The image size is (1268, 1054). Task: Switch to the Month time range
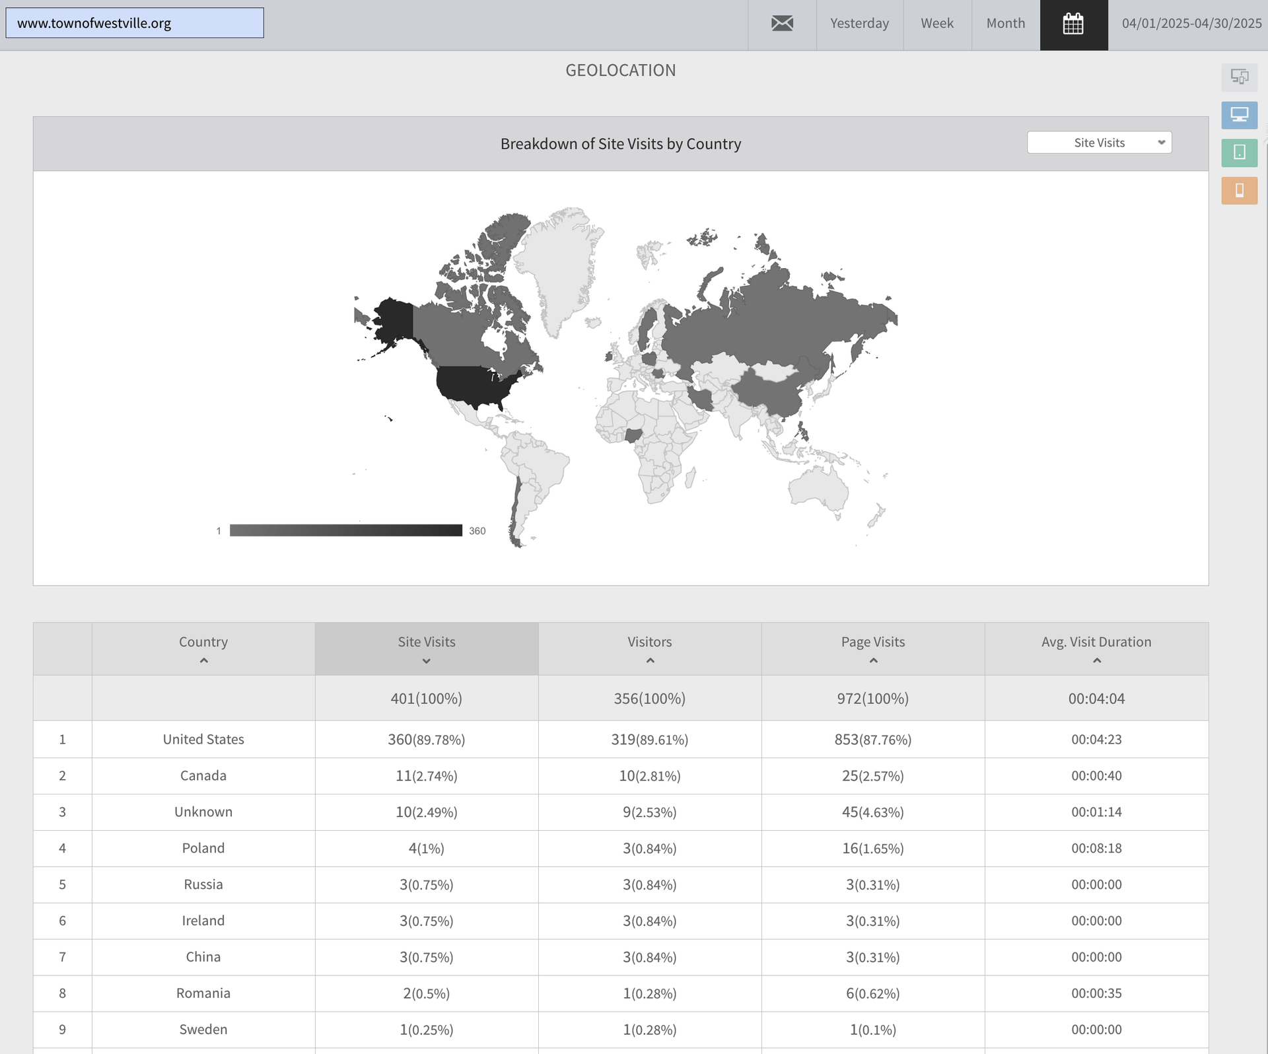(x=1005, y=24)
